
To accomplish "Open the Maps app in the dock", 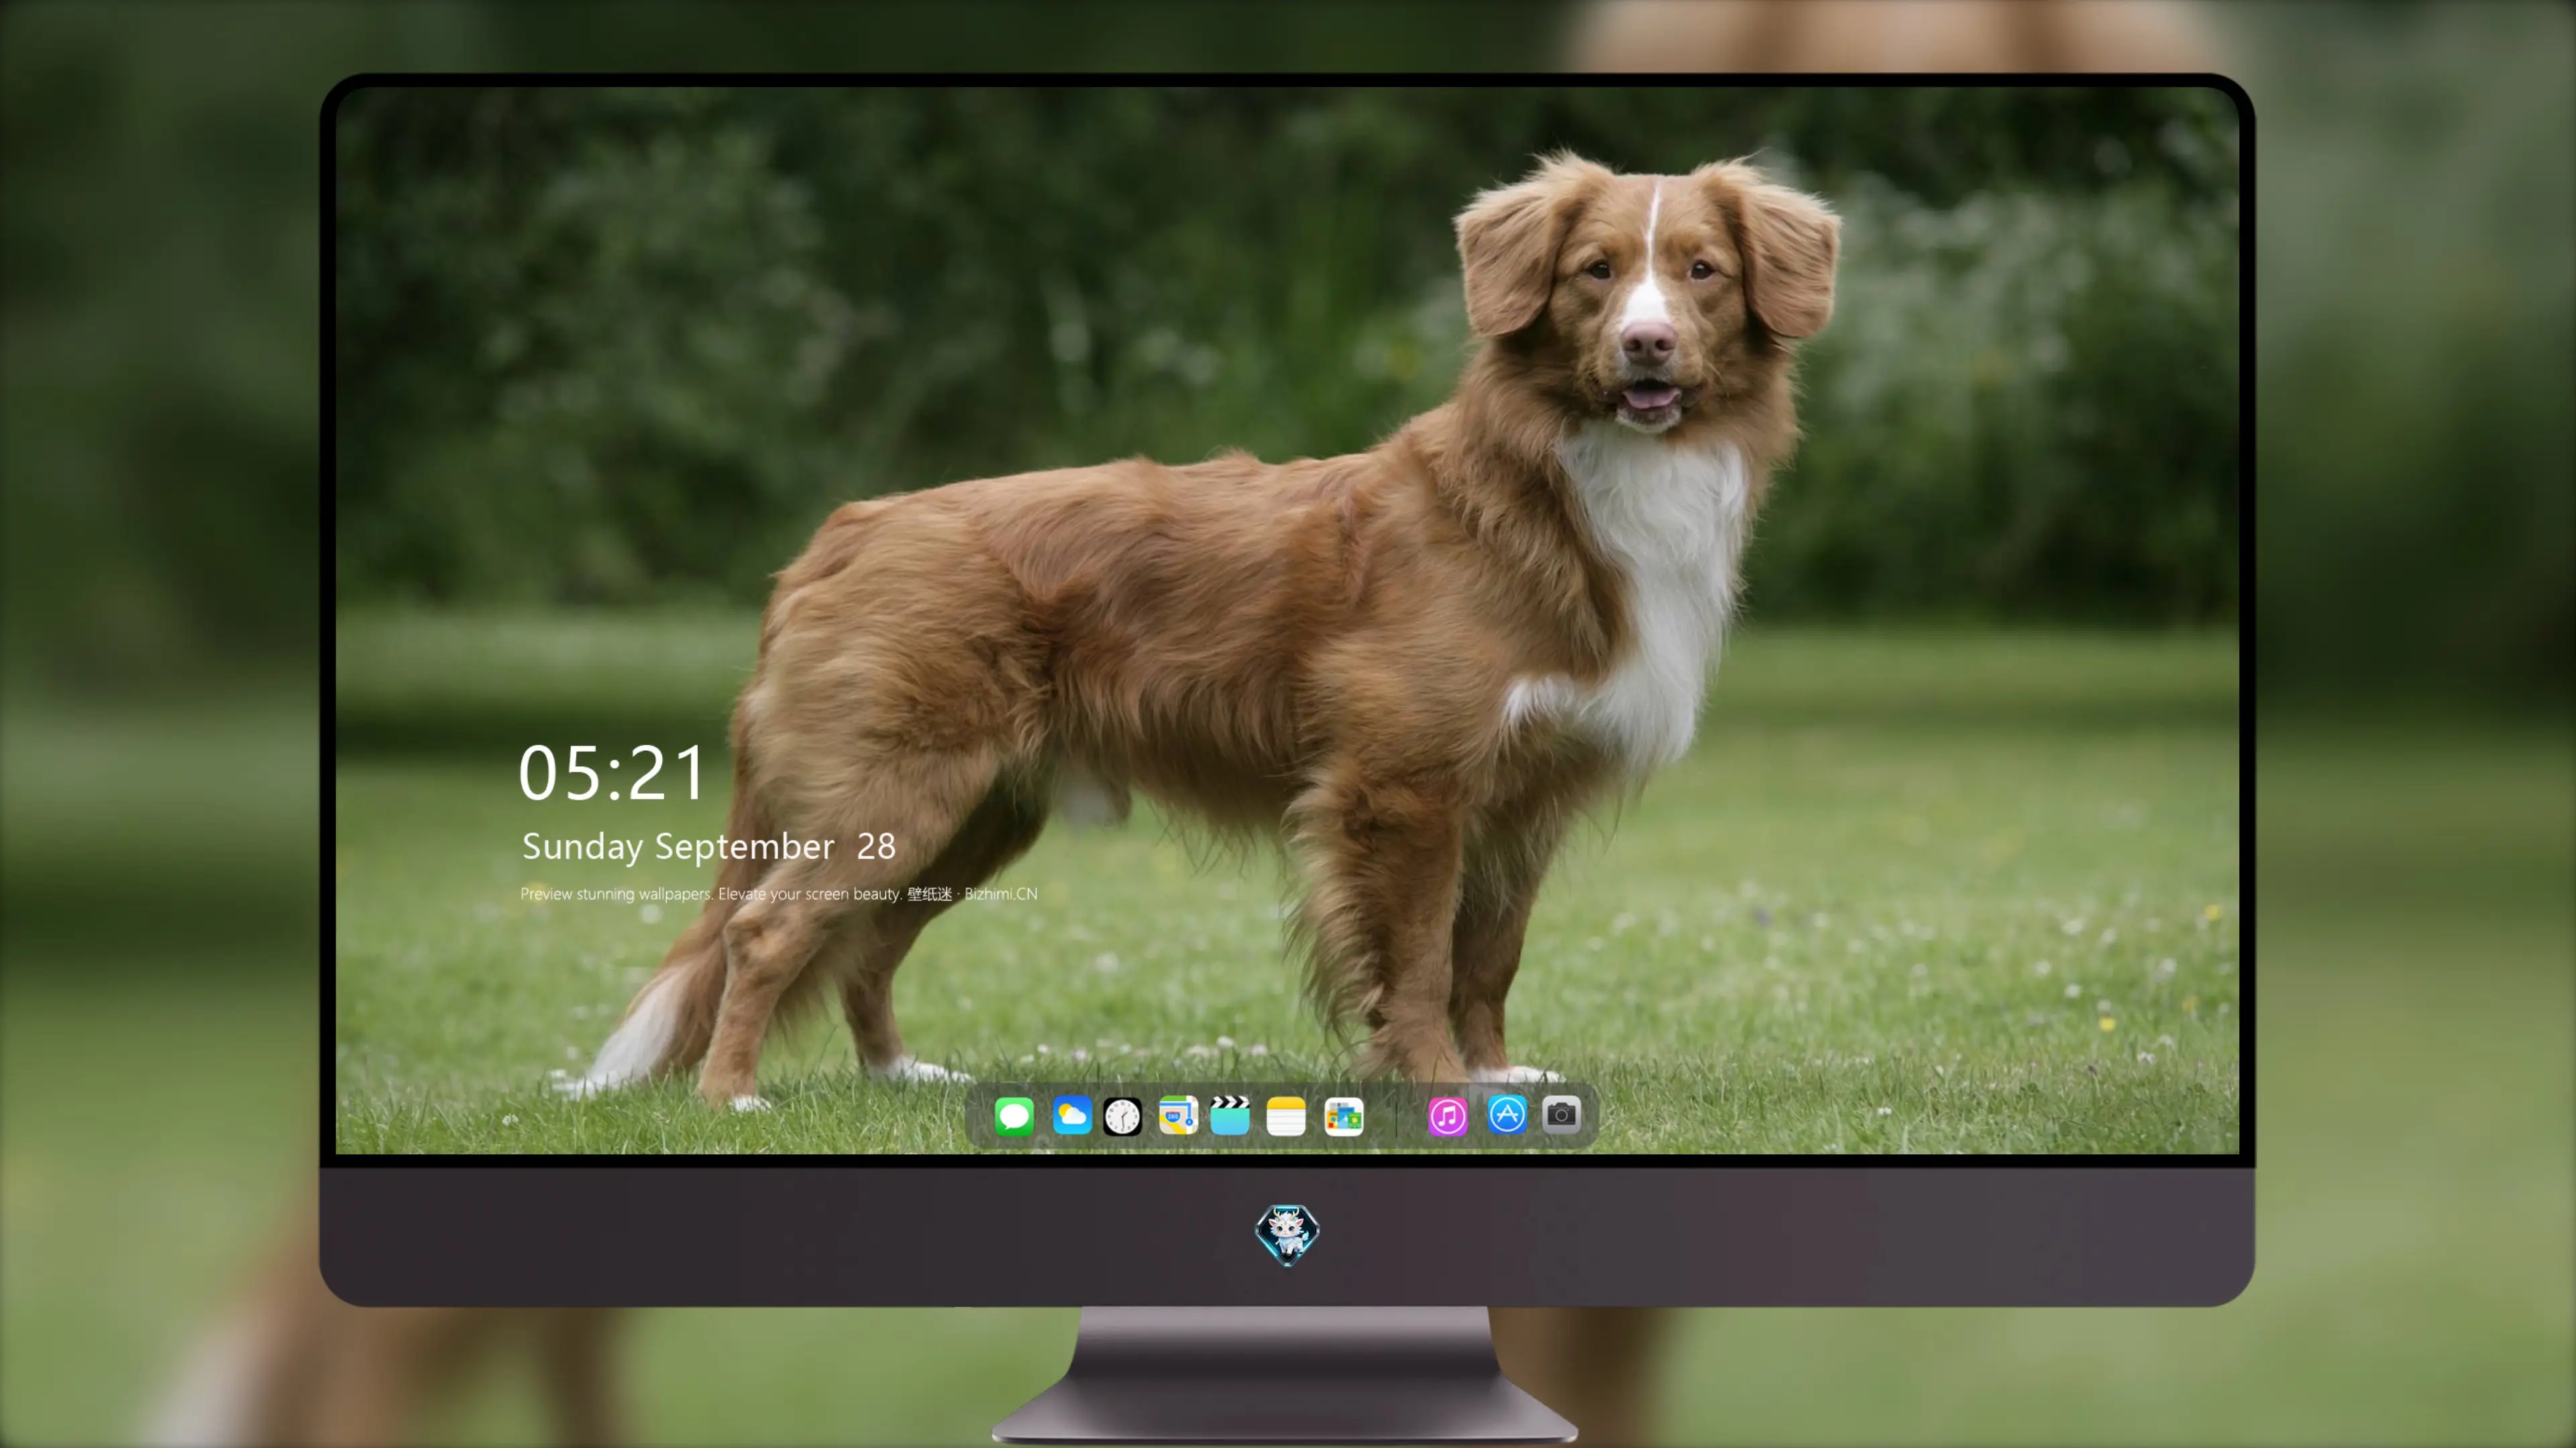I will 1178,1115.
